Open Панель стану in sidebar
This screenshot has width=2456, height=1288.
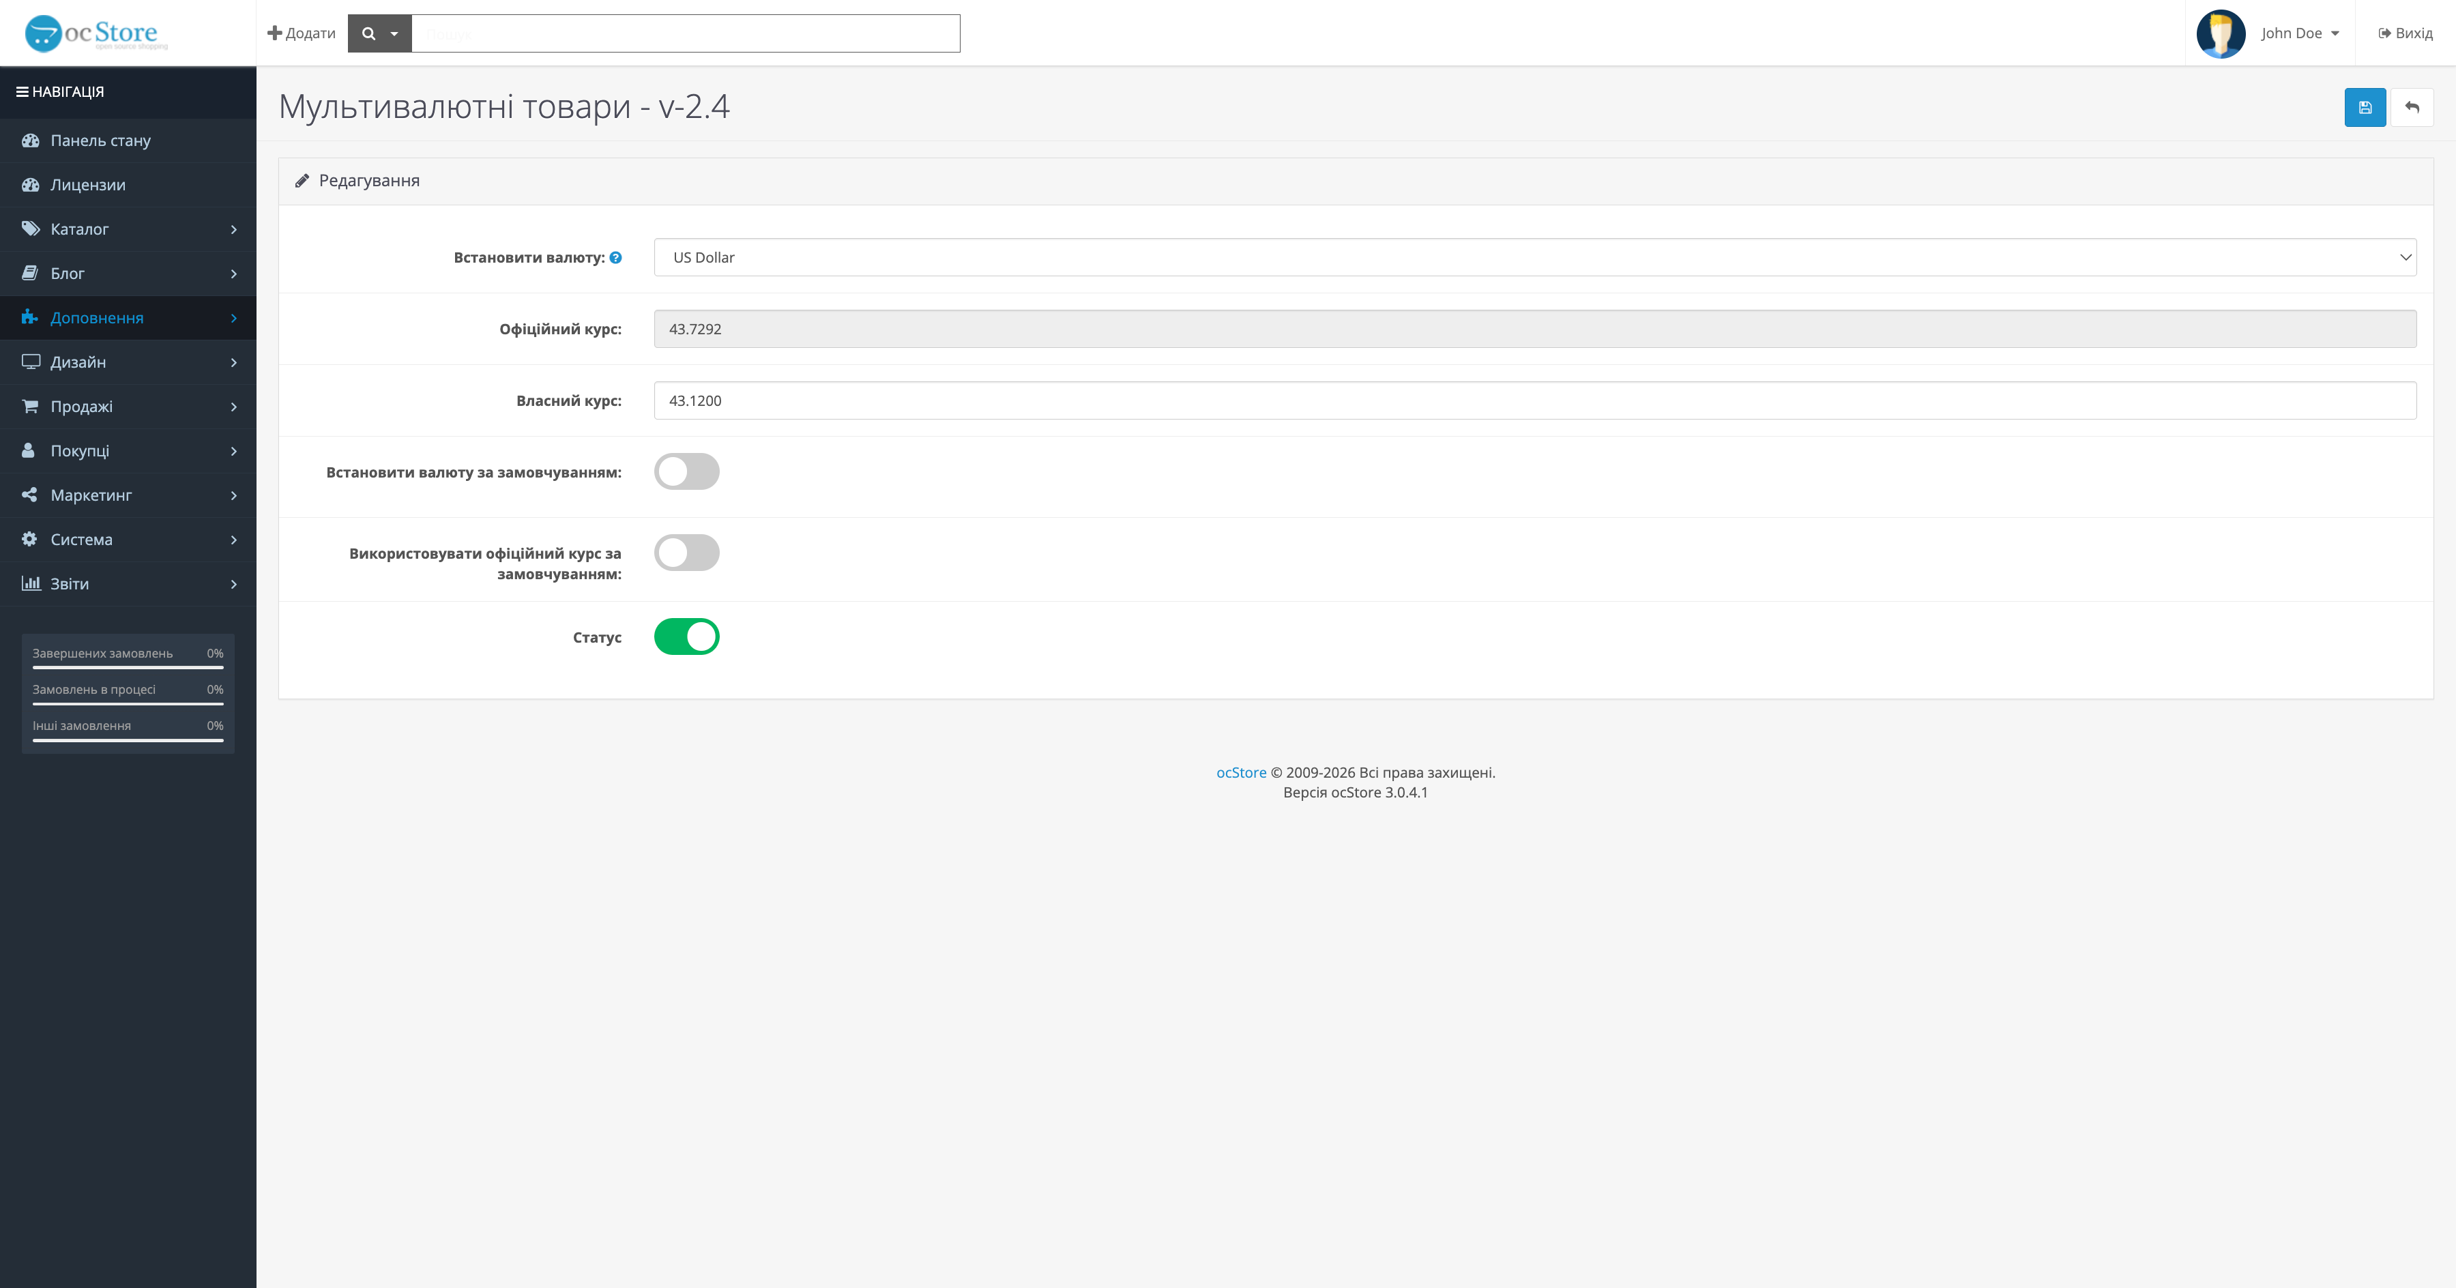coord(100,140)
